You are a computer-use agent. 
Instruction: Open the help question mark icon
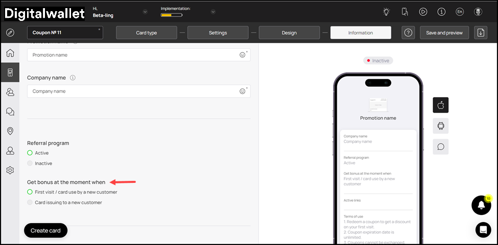(408, 33)
